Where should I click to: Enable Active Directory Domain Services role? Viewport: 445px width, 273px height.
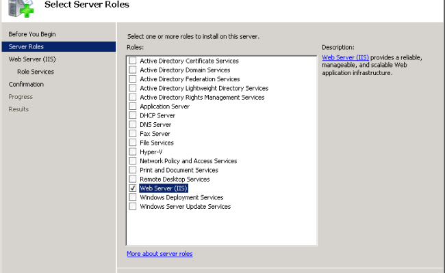(133, 70)
